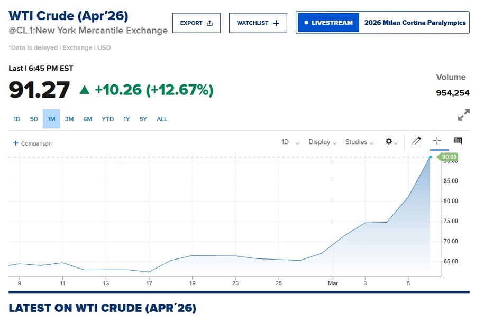Click the plus icon to add Comparison
The width and height of the screenshot is (484, 316).
click(16, 143)
